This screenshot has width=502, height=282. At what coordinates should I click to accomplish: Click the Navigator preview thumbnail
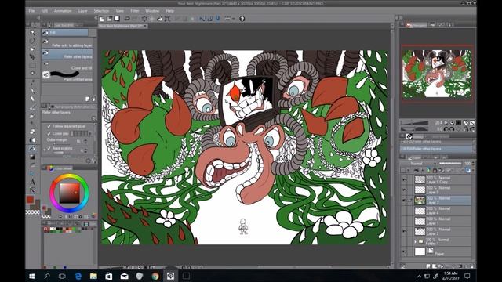(x=437, y=74)
